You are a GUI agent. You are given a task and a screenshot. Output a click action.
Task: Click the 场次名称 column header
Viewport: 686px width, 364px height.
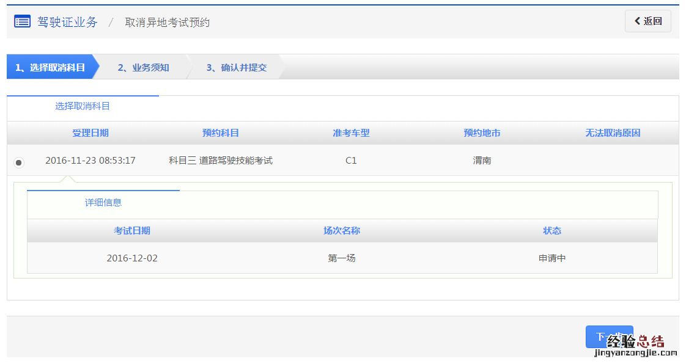point(342,231)
